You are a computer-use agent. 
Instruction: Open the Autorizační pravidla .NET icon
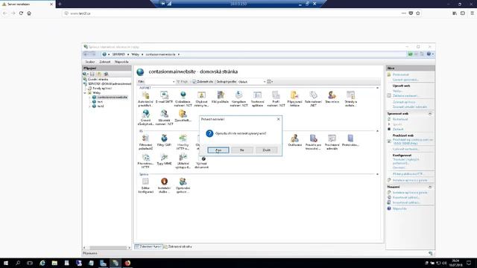coord(146,98)
